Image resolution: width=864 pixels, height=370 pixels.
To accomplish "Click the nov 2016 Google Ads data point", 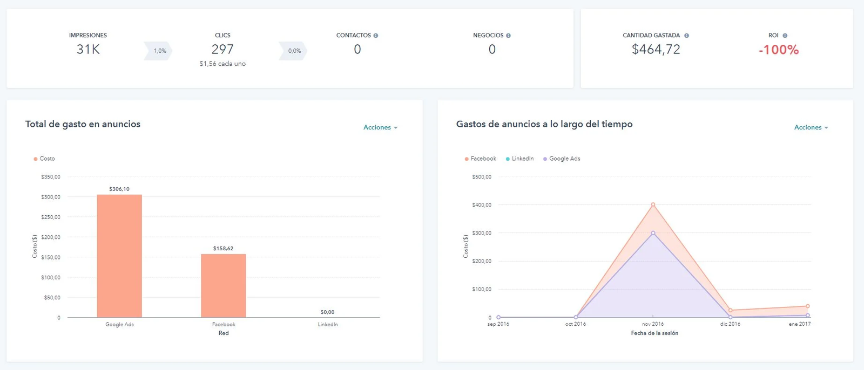I will 653,233.
